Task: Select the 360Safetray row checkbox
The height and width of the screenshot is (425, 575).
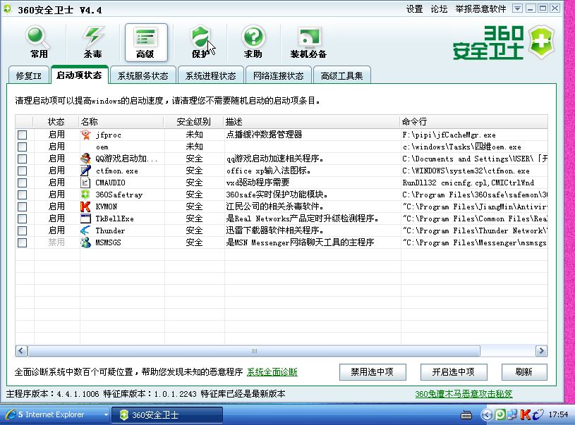Action: click(23, 195)
